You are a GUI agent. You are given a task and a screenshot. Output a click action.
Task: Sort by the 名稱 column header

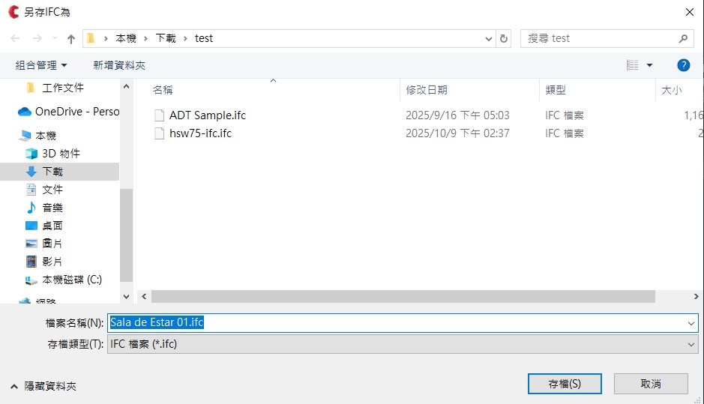tap(163, 90)
